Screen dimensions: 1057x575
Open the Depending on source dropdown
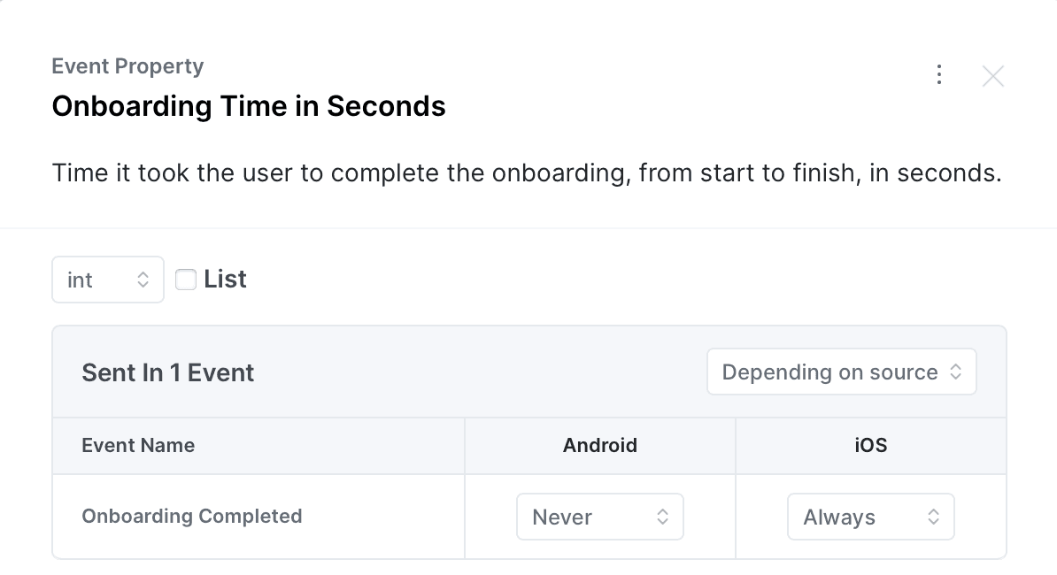[x=841, y=372]
